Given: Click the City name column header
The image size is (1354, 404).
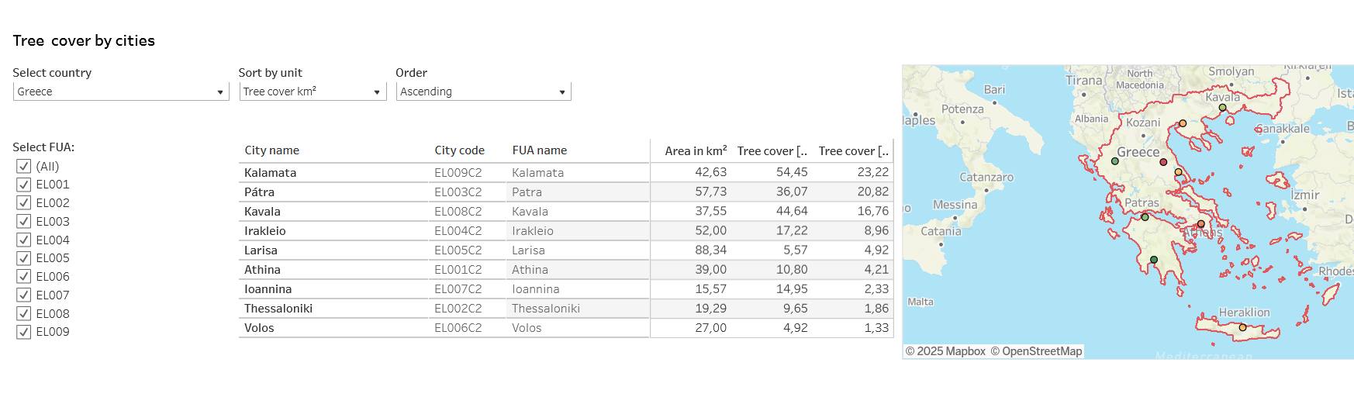Looking at the screenshot, I should point(271,150).
